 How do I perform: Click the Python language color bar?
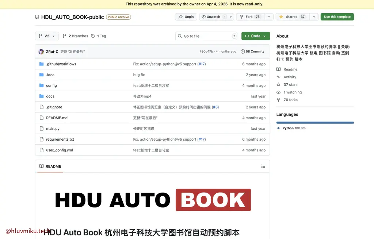pos(315,123)
